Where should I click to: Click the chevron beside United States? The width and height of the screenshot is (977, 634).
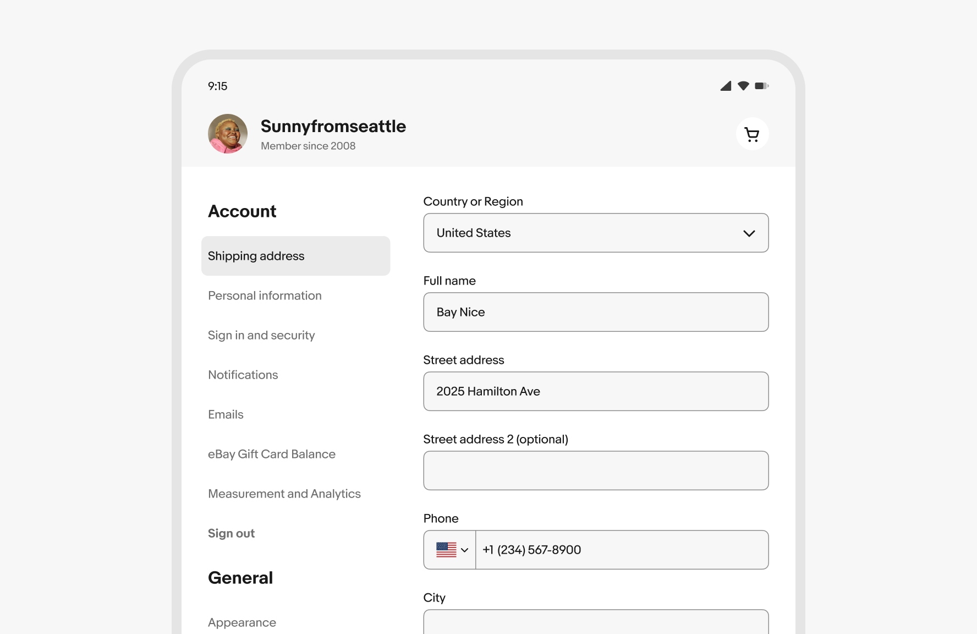pos(749,233)
